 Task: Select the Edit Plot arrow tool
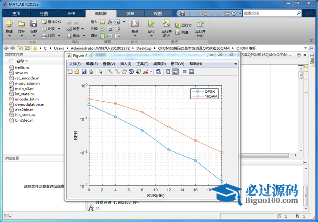[101, 71]
